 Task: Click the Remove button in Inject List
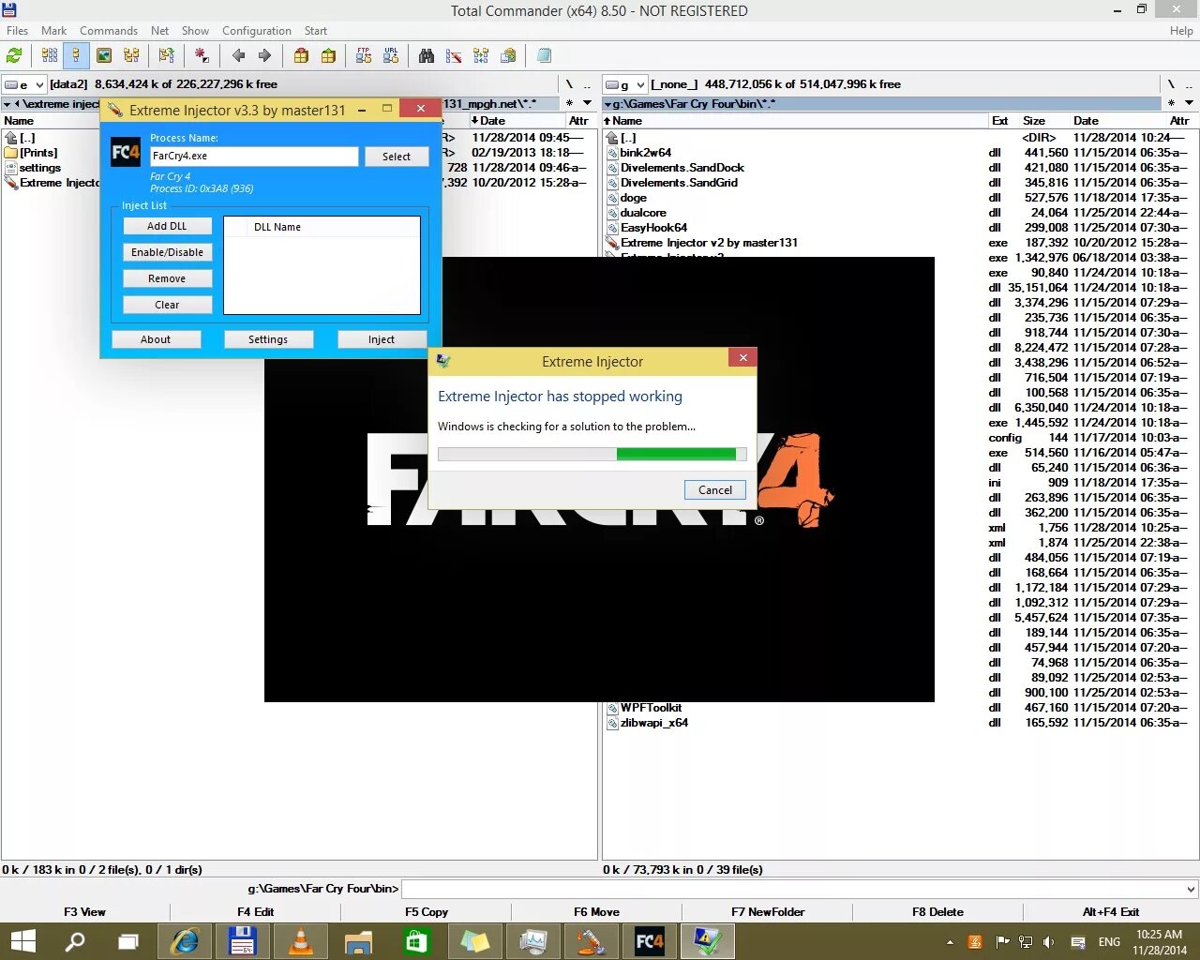167,278
